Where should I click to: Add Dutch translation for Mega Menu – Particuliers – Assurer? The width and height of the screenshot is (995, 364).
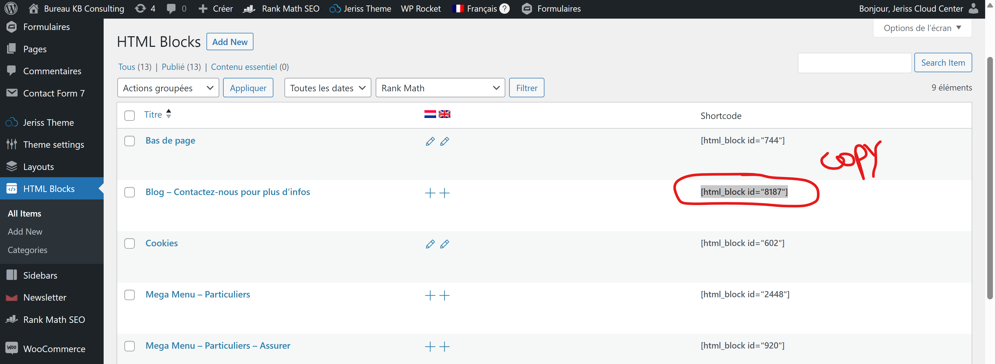[x=430, y=347]
